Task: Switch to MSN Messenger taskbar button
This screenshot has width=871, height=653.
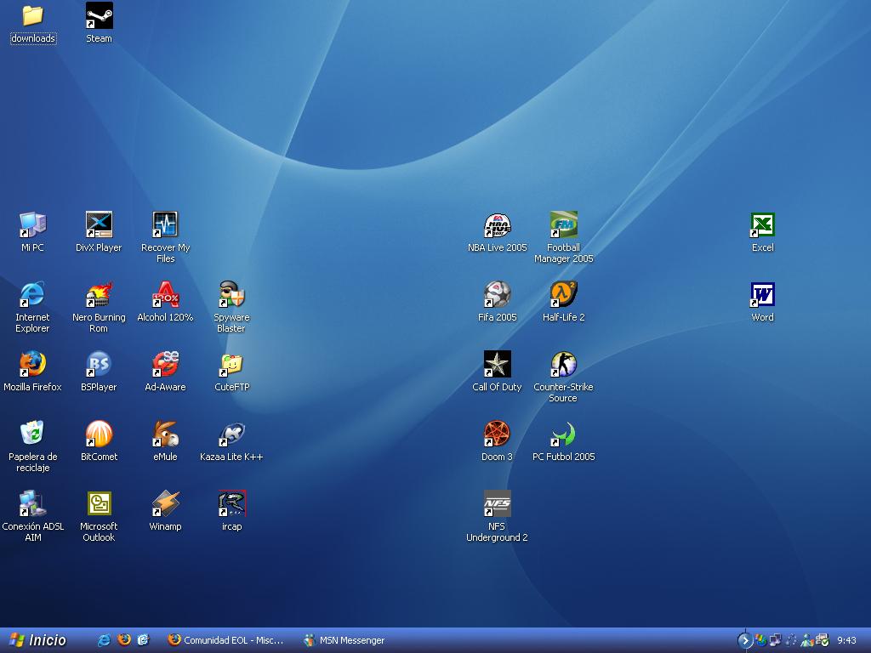Action: [344, 640]
